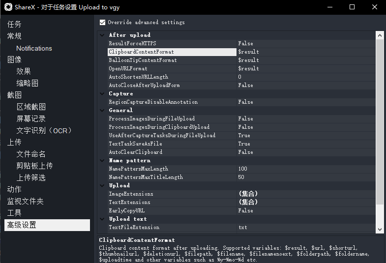386x263 pixels.
Task: Toggle Override advanced settings checkbox
Action: (102, 22)
